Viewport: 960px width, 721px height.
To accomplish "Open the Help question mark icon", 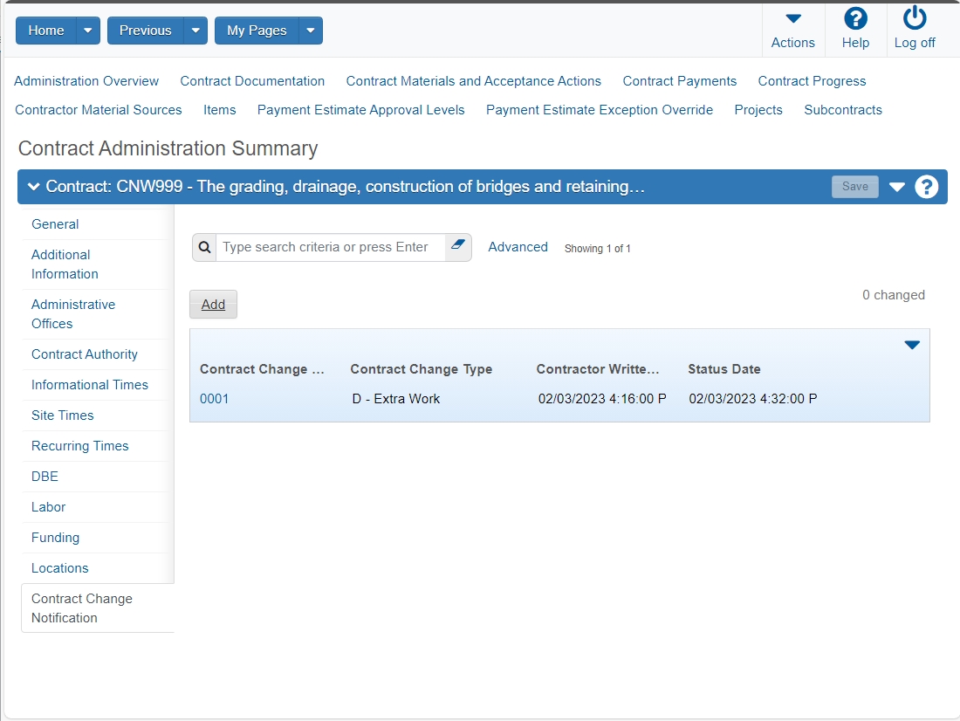I will coord(855,19).
